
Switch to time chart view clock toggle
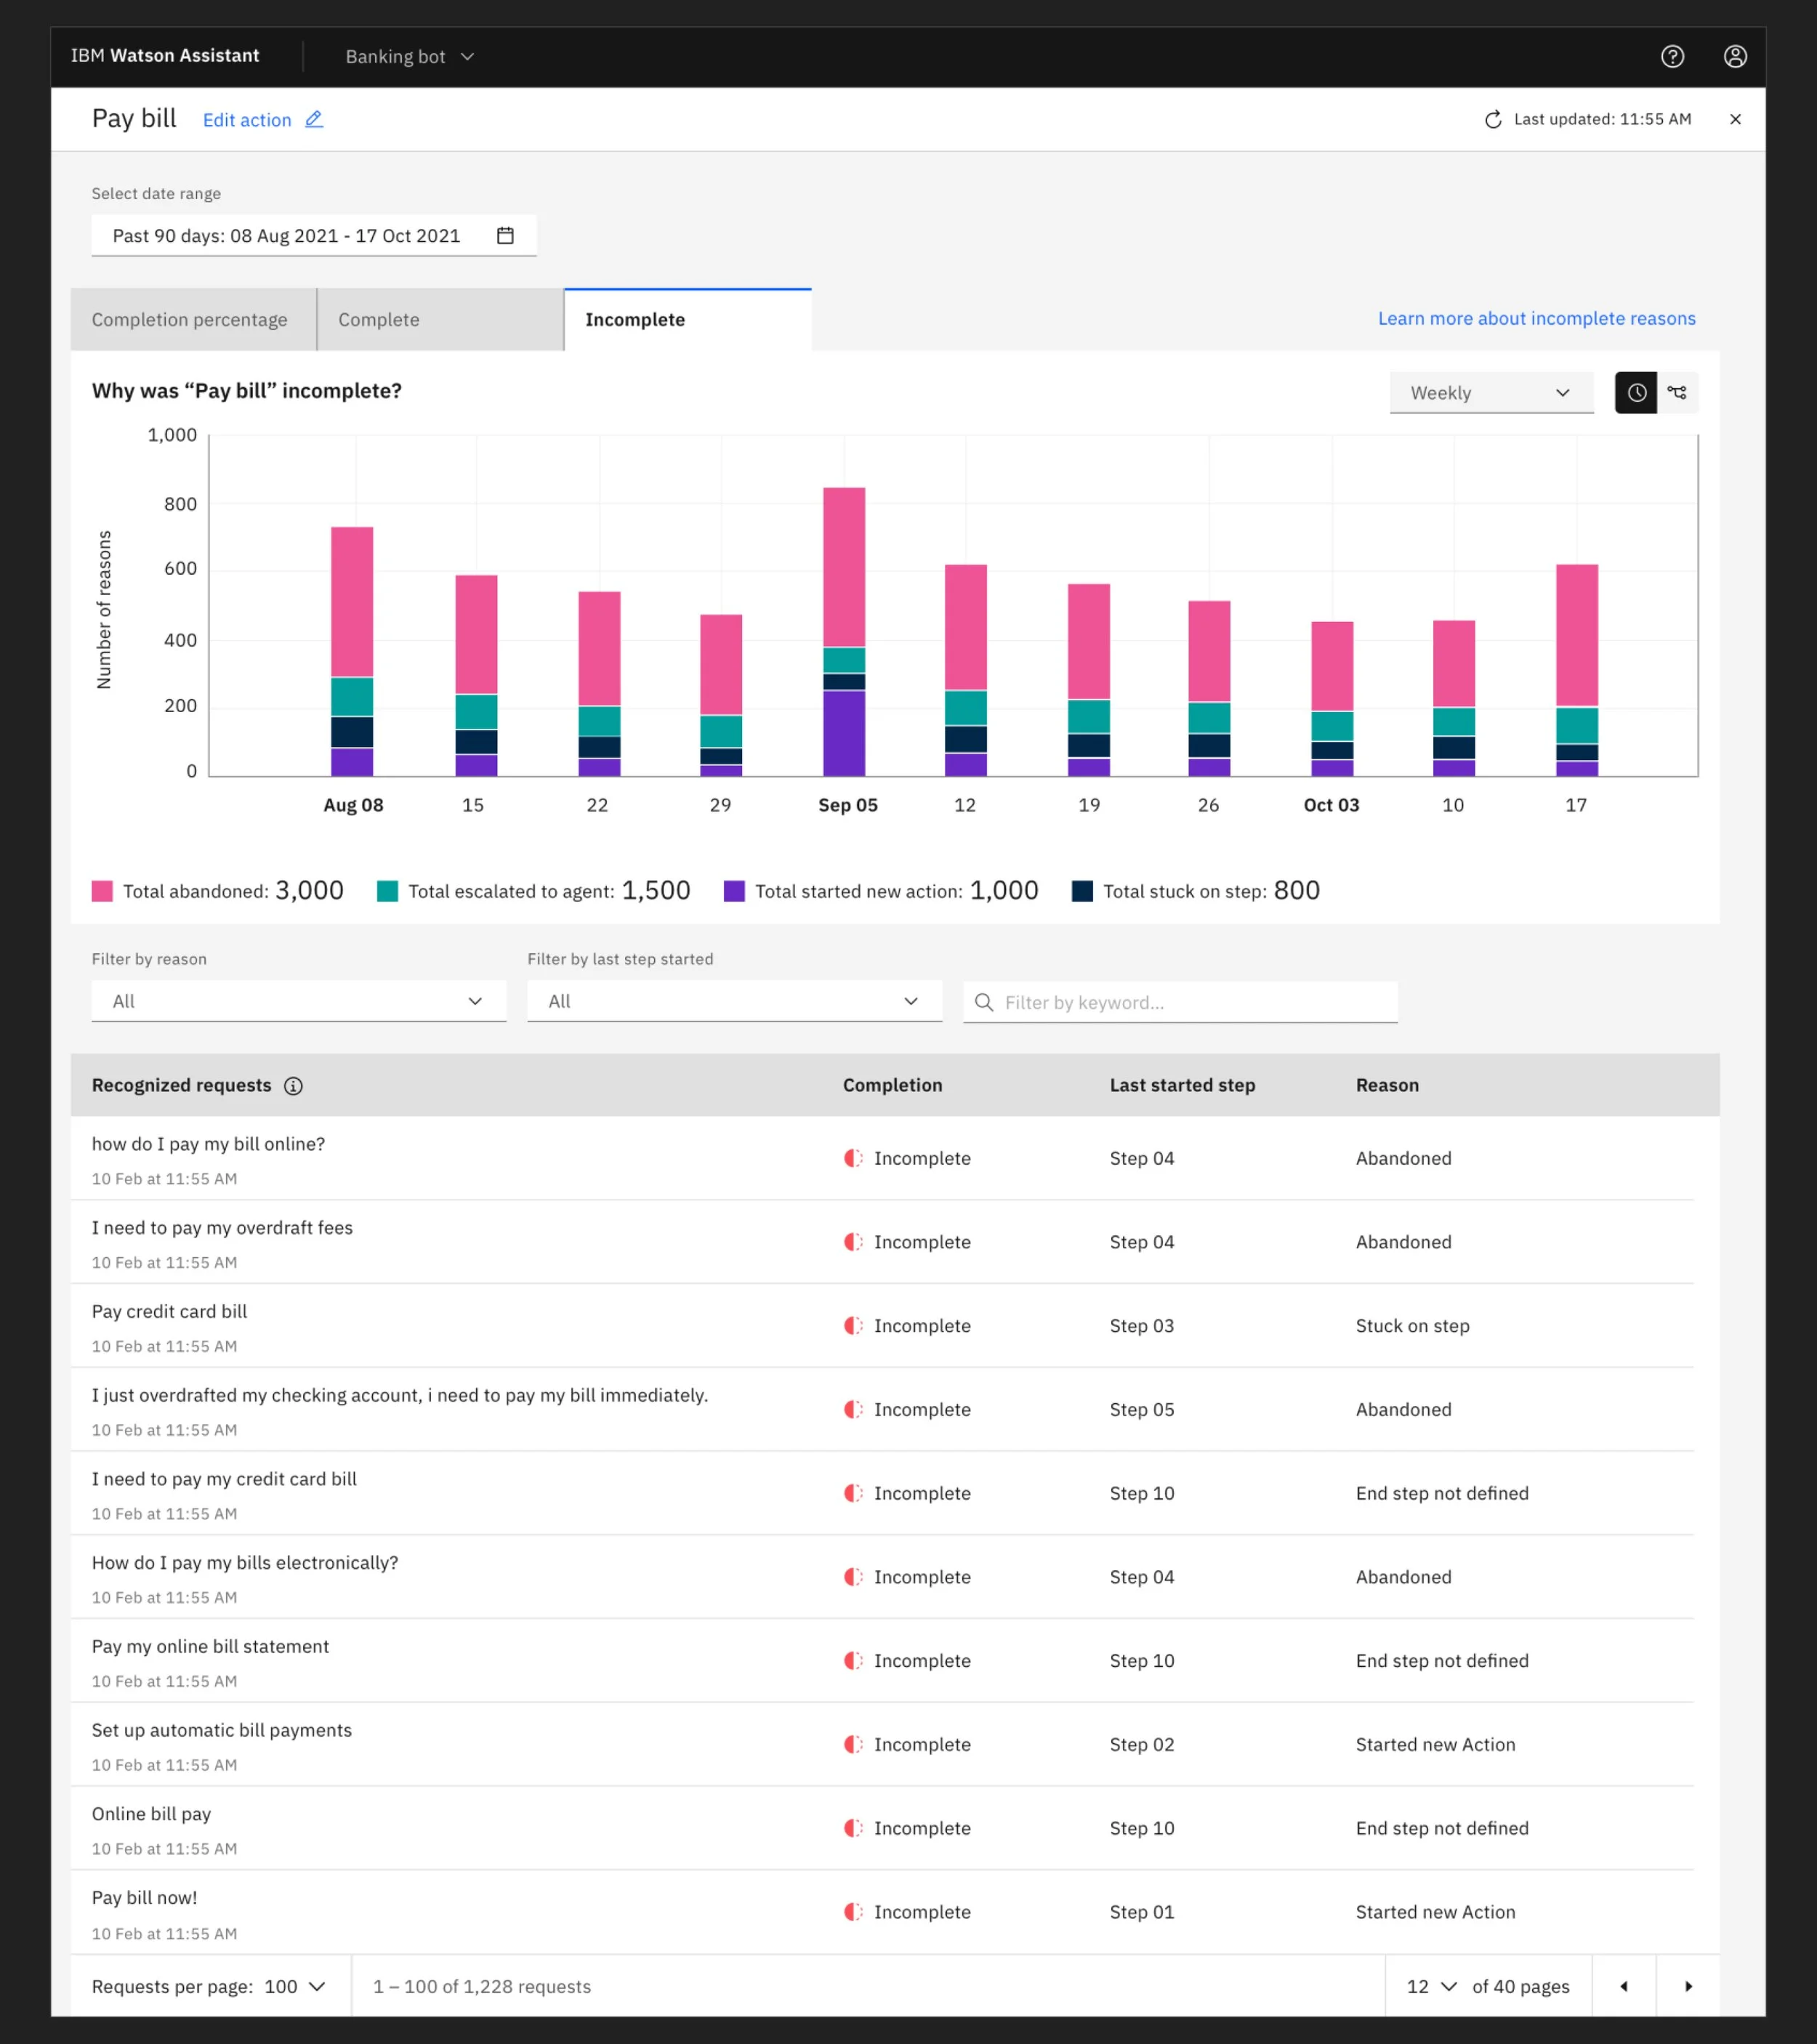tap(1636, 393)
